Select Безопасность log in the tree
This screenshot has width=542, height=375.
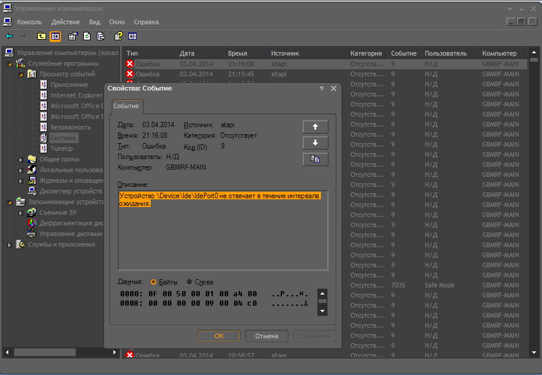click(x=70, y=127)
